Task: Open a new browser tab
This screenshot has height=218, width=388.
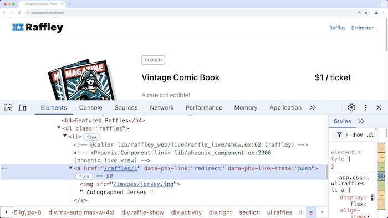Action: click(x=69, y=4)
